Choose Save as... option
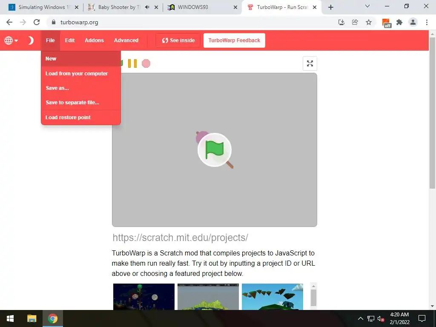436x327 pixels. point(81,88)
